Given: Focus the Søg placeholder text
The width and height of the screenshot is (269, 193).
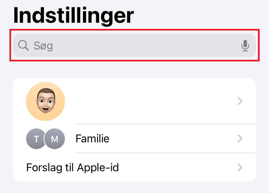Looking at the screenshot, I should [x=43, y=46].
